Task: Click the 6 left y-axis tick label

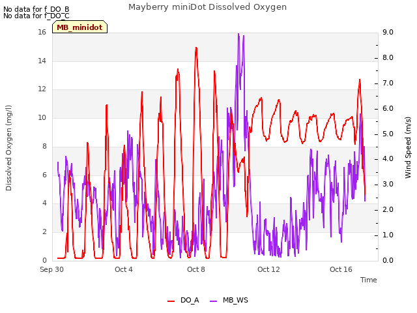Action: pos(44,175)
